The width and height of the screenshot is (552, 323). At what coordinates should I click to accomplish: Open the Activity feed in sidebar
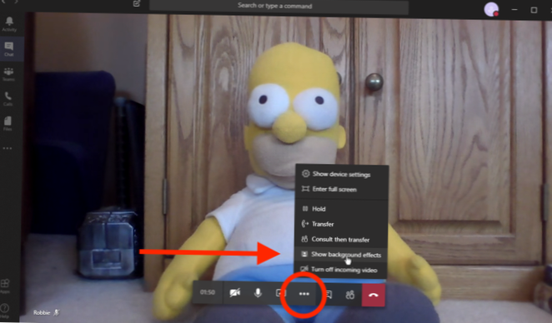point(9,24)
